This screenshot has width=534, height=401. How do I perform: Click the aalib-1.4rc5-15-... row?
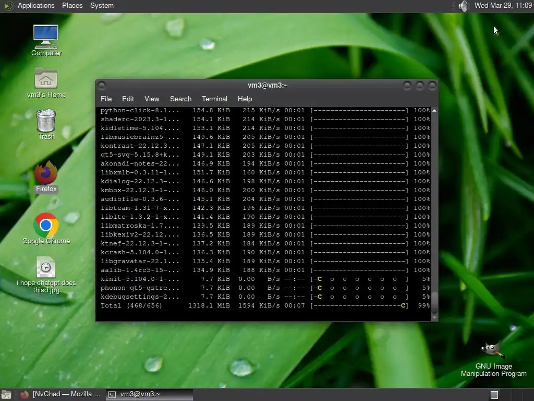point(265,270)
